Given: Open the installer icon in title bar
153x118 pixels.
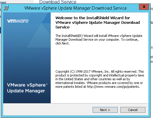Looking at the screenshot, I should point(6,8).
